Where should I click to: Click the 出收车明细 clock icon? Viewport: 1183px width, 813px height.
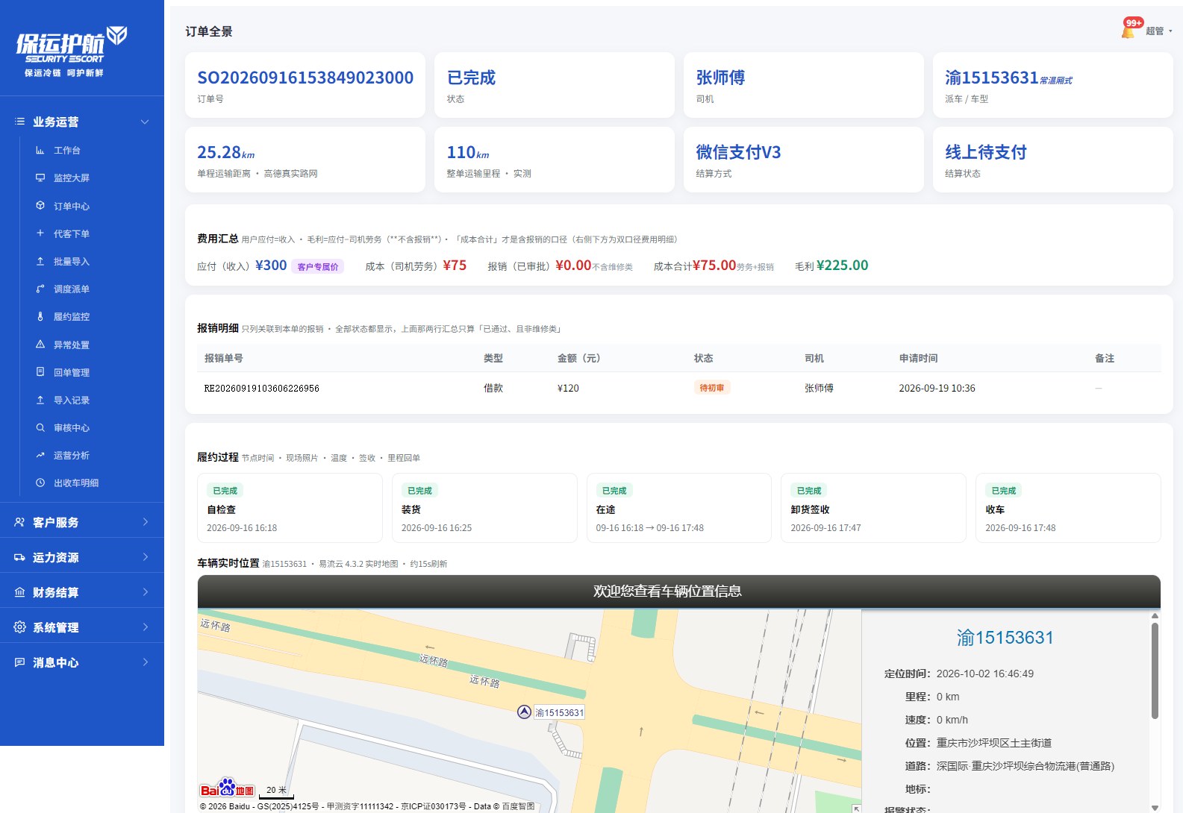(40, 483)
